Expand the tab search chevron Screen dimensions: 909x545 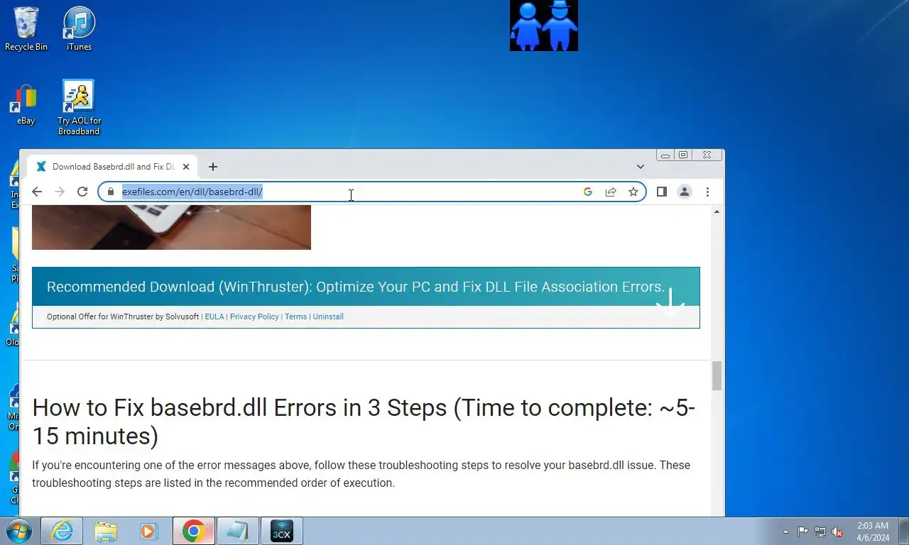click(x=641, y=167)
